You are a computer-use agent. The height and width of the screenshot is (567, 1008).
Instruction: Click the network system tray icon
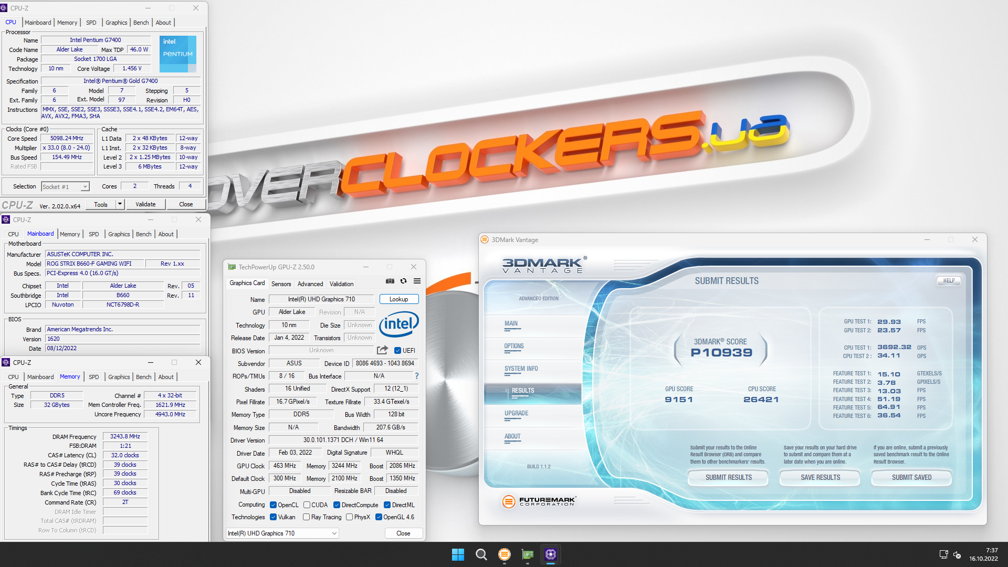[957, 554]
